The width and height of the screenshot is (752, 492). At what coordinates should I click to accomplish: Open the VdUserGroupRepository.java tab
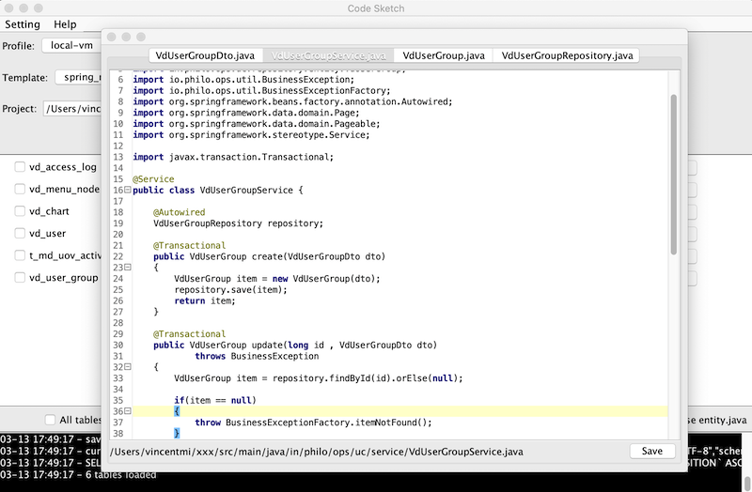[568, 55]
